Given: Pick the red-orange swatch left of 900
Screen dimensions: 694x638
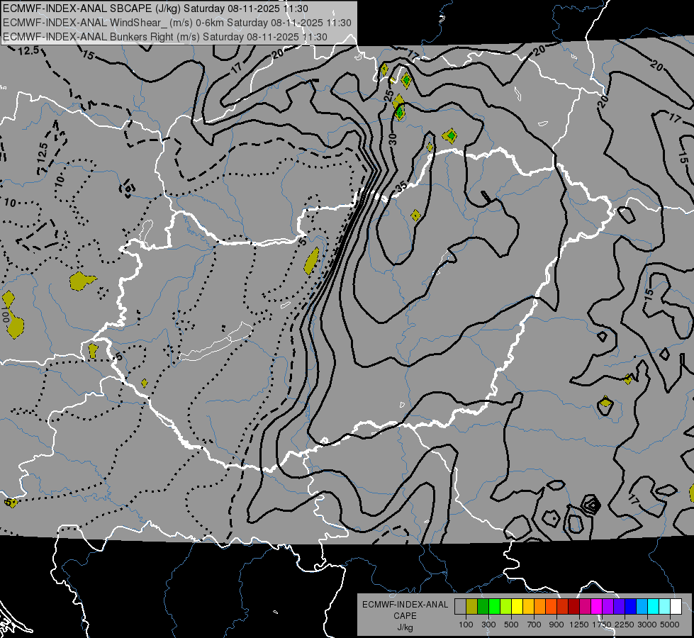Looking at the screenshot, I should [551, 606].
